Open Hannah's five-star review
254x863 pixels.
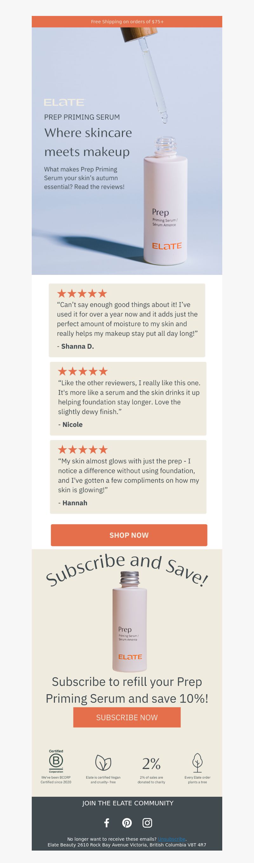pyautogui.click(x=128, y=477)
